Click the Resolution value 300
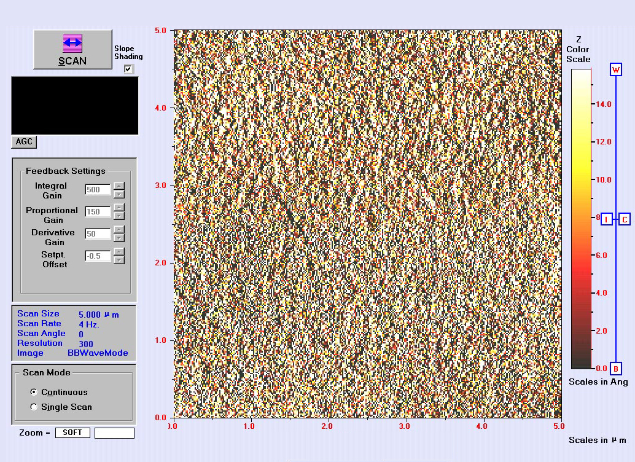635x462 pixels. [86, 343]
